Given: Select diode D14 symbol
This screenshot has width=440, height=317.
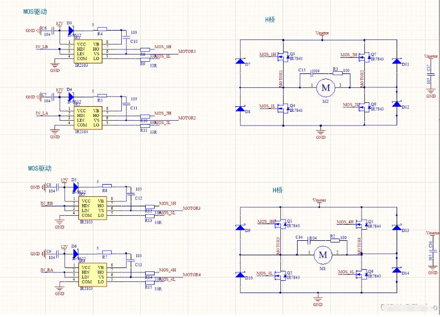Looking at the screenshot, I should (x=397, y=270).
